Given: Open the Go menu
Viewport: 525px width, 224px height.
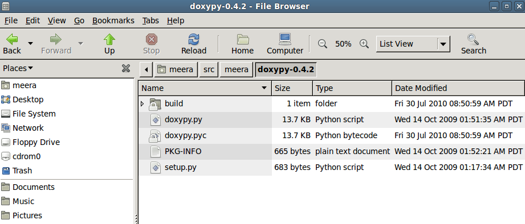Looking at the screenshot, I should (79, 20).
